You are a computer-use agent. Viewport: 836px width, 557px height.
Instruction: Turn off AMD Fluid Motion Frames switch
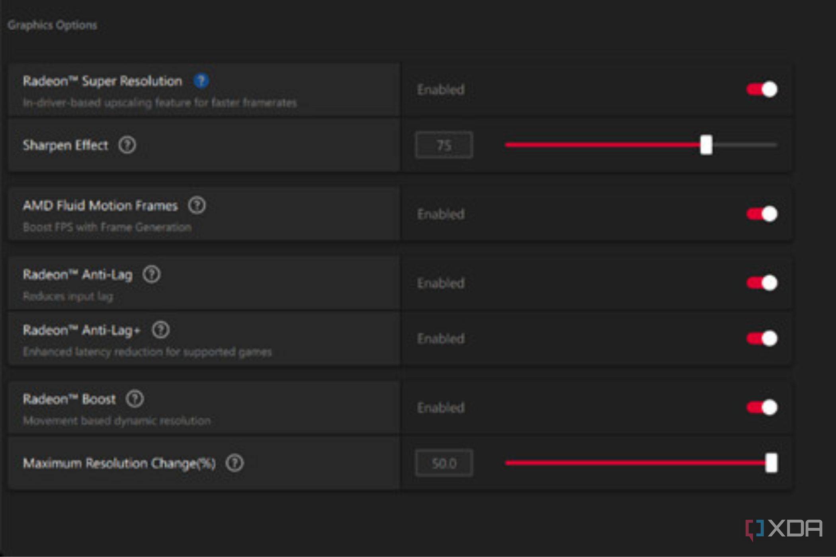pyautogui.click(x=762, y=214)
